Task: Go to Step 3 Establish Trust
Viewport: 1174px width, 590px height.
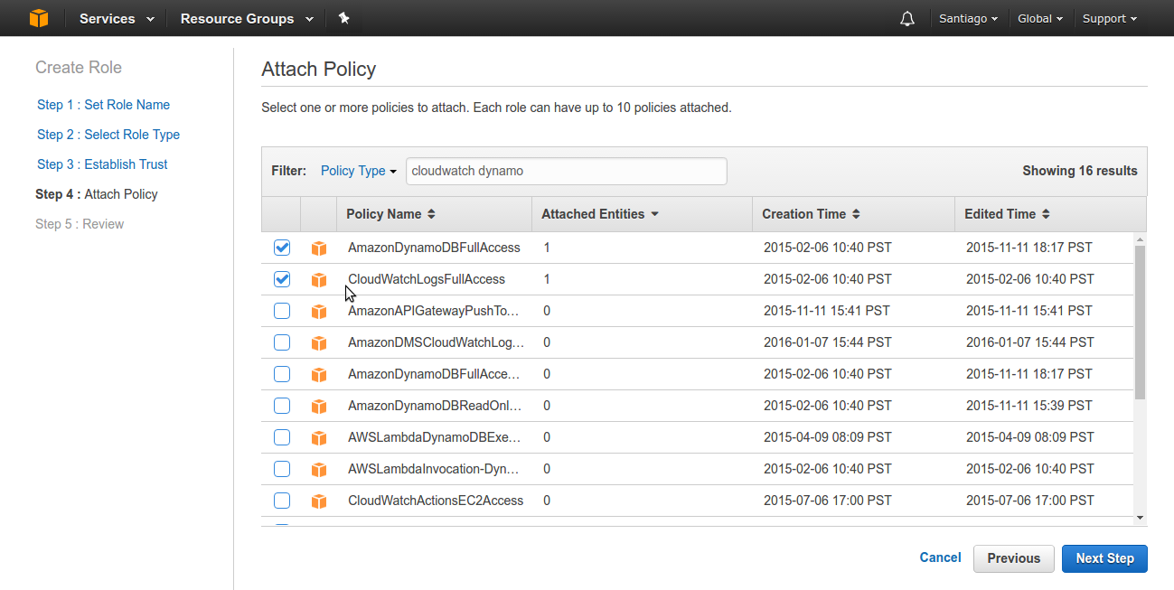Action: pyautogui.click(x=102, y=164)
